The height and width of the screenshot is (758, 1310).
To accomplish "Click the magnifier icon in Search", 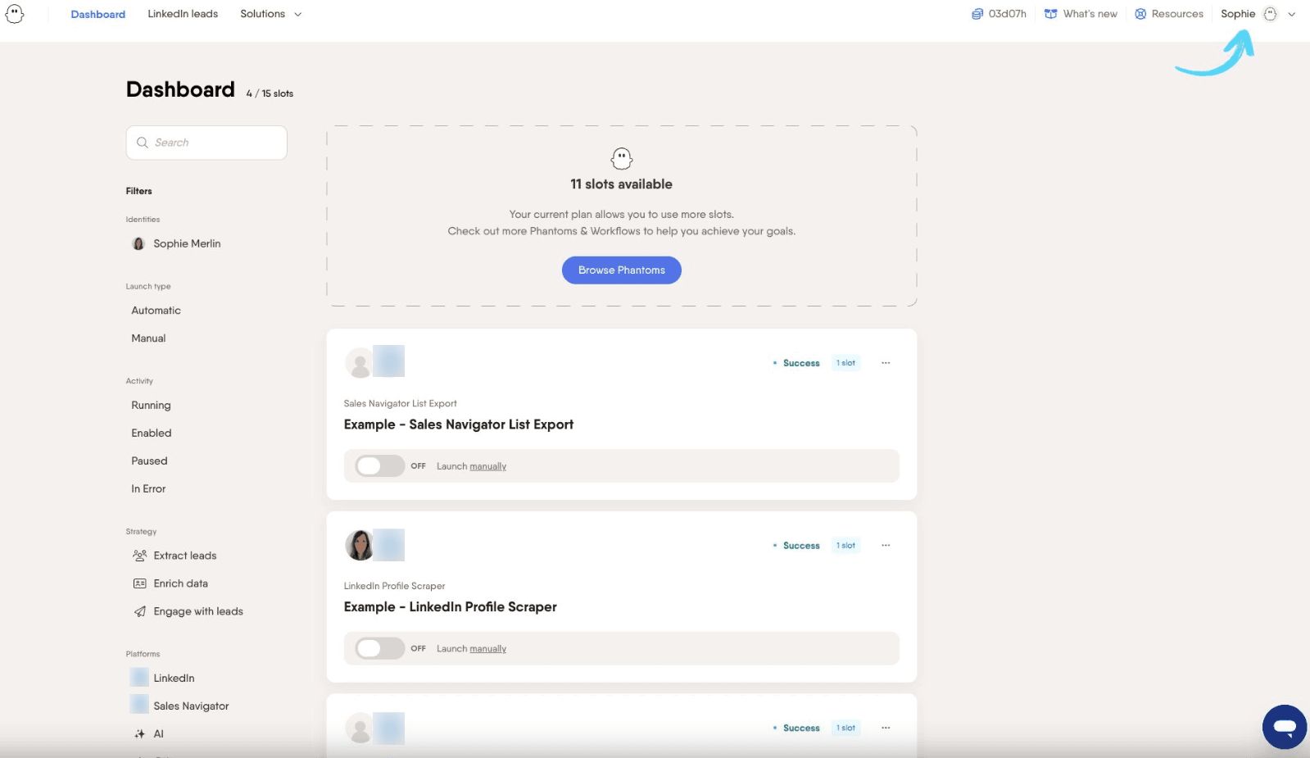I will pos(143,143).
